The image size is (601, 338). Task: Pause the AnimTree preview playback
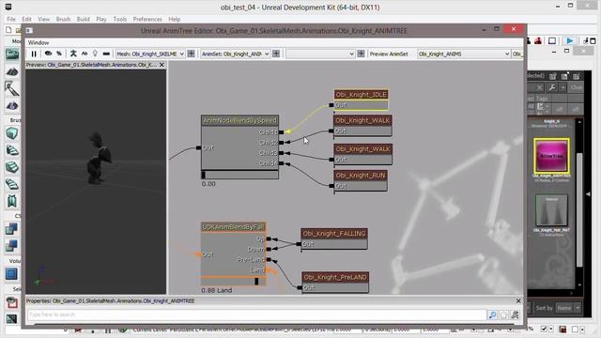click(x=34, y=54)
